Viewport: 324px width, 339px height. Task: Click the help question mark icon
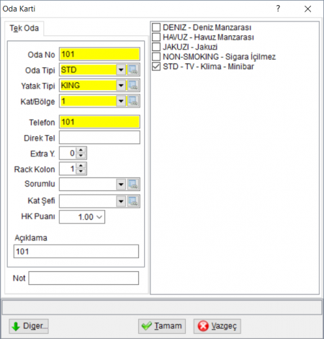tap(278, 9)
